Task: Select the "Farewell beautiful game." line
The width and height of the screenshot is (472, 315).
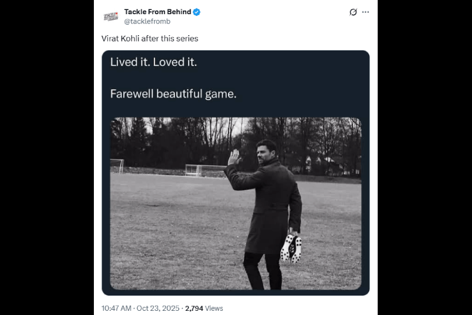Action: [173, 94]
